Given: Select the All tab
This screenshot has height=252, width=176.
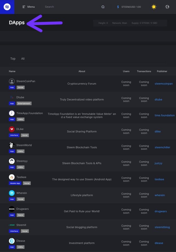Looking at the screenshot, I should click(x=23, y=59).
